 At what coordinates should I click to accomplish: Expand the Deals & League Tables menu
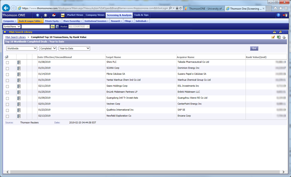[x=30, y=21]
